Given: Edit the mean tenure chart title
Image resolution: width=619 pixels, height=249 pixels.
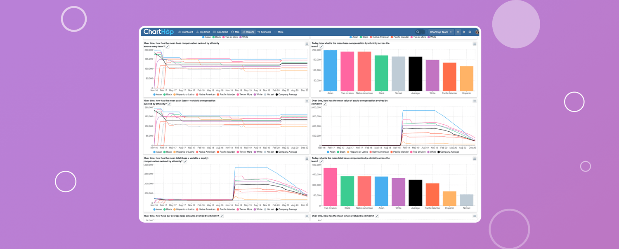Looking at the screenshot, I should click(377, 216).
